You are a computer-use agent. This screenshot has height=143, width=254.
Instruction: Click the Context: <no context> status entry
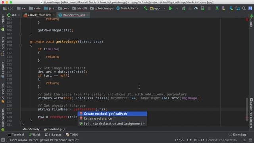221,140
